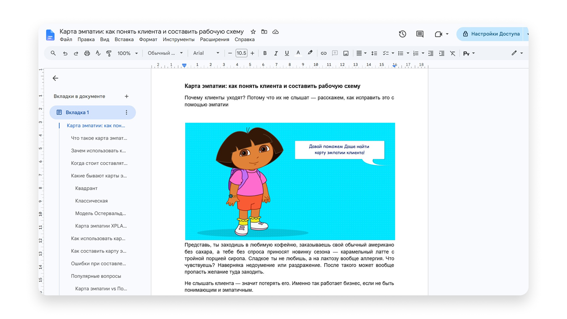Go to outline heading Классическая

pos(91,201)
